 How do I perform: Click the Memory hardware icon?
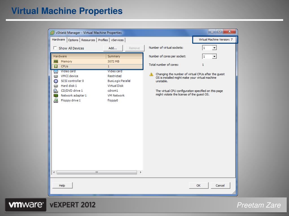56,61
